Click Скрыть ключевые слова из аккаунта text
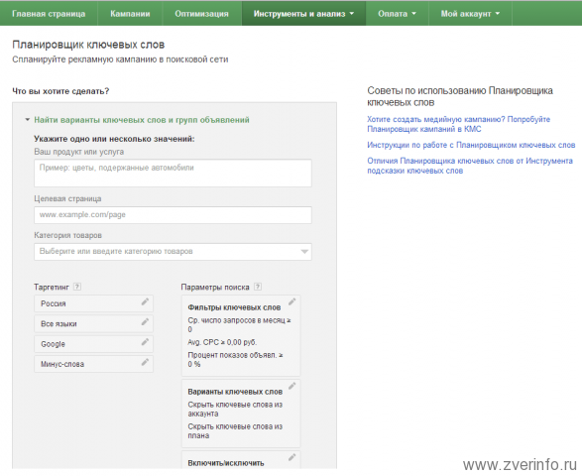 pos(235,409)
